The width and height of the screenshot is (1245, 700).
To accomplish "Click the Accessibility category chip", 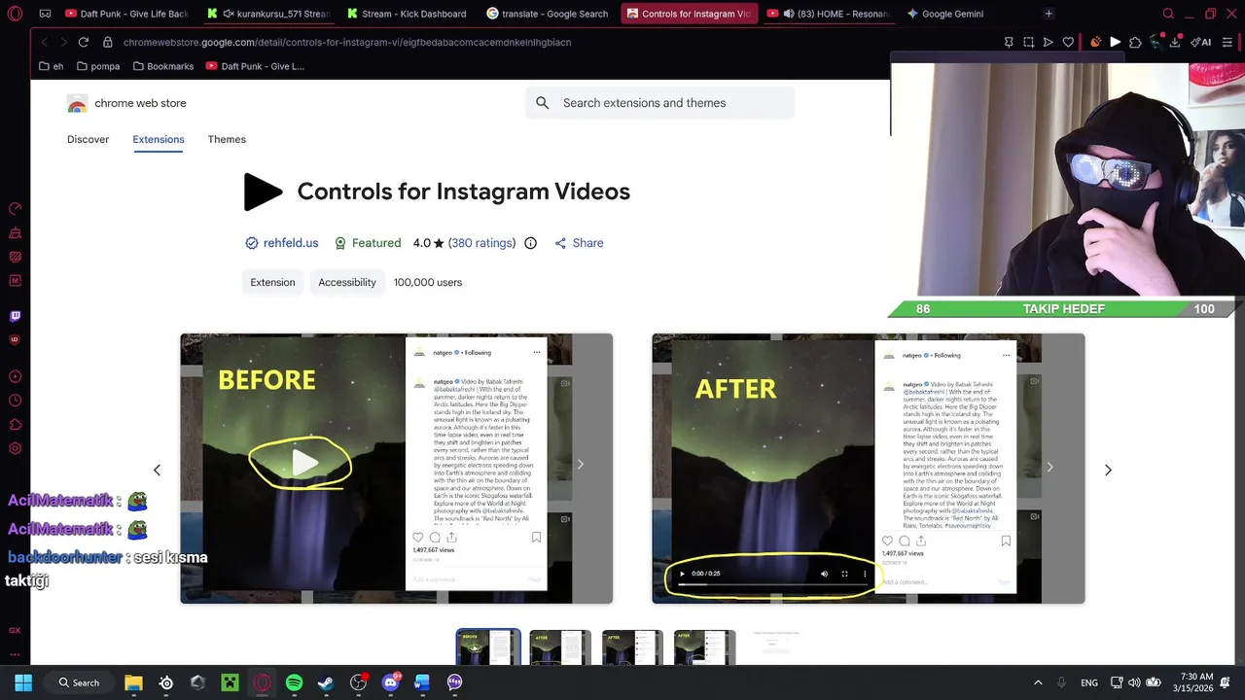I will tap(347, 282).
